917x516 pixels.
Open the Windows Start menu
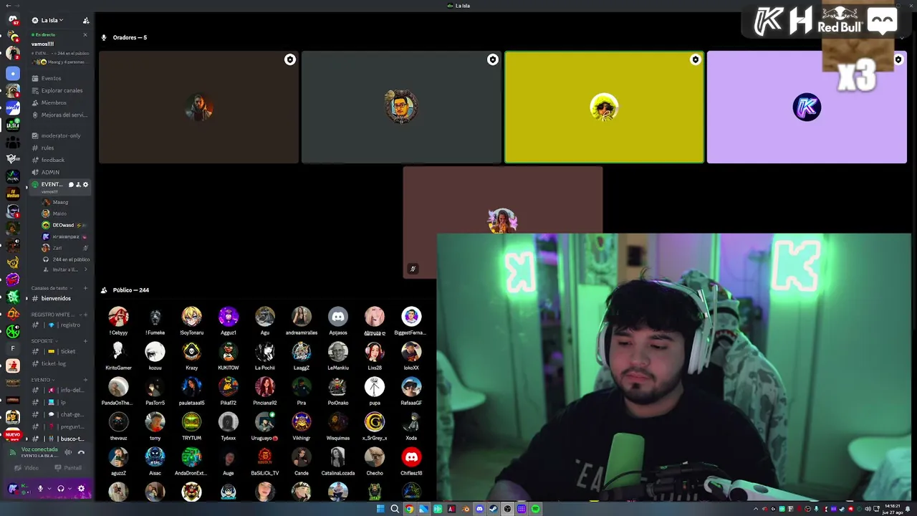[x=380, y=509]
